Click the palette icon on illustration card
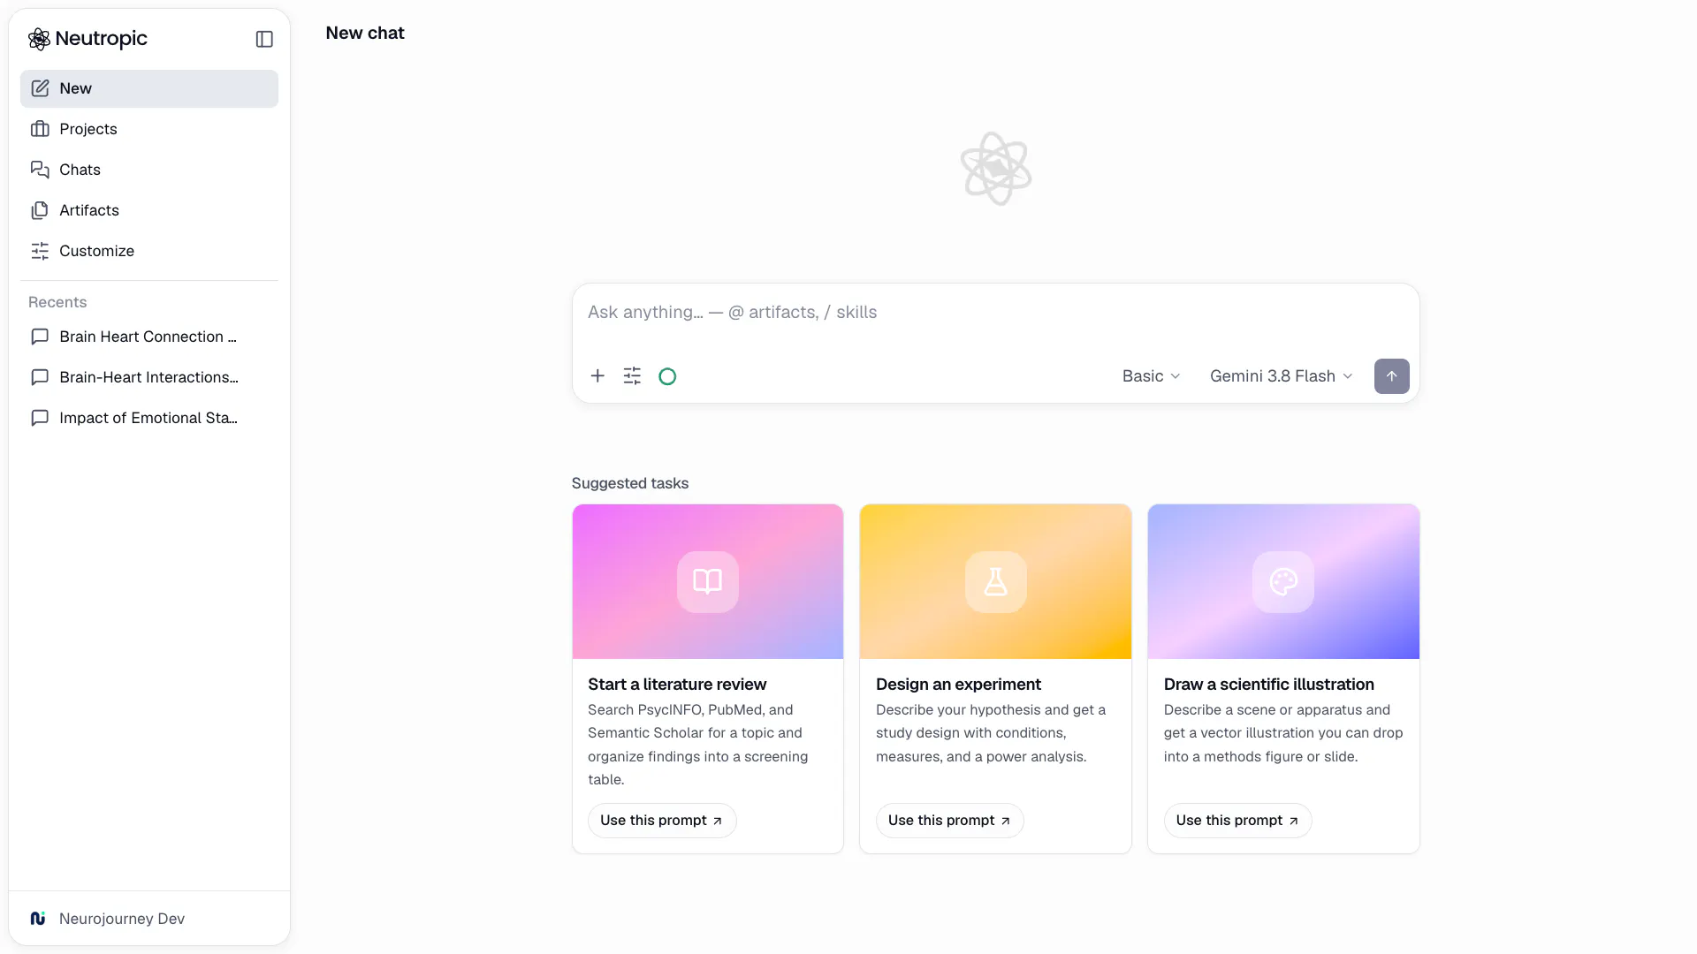The height and width of the screenshot is (954, 1697). (x=1283, y=582)
